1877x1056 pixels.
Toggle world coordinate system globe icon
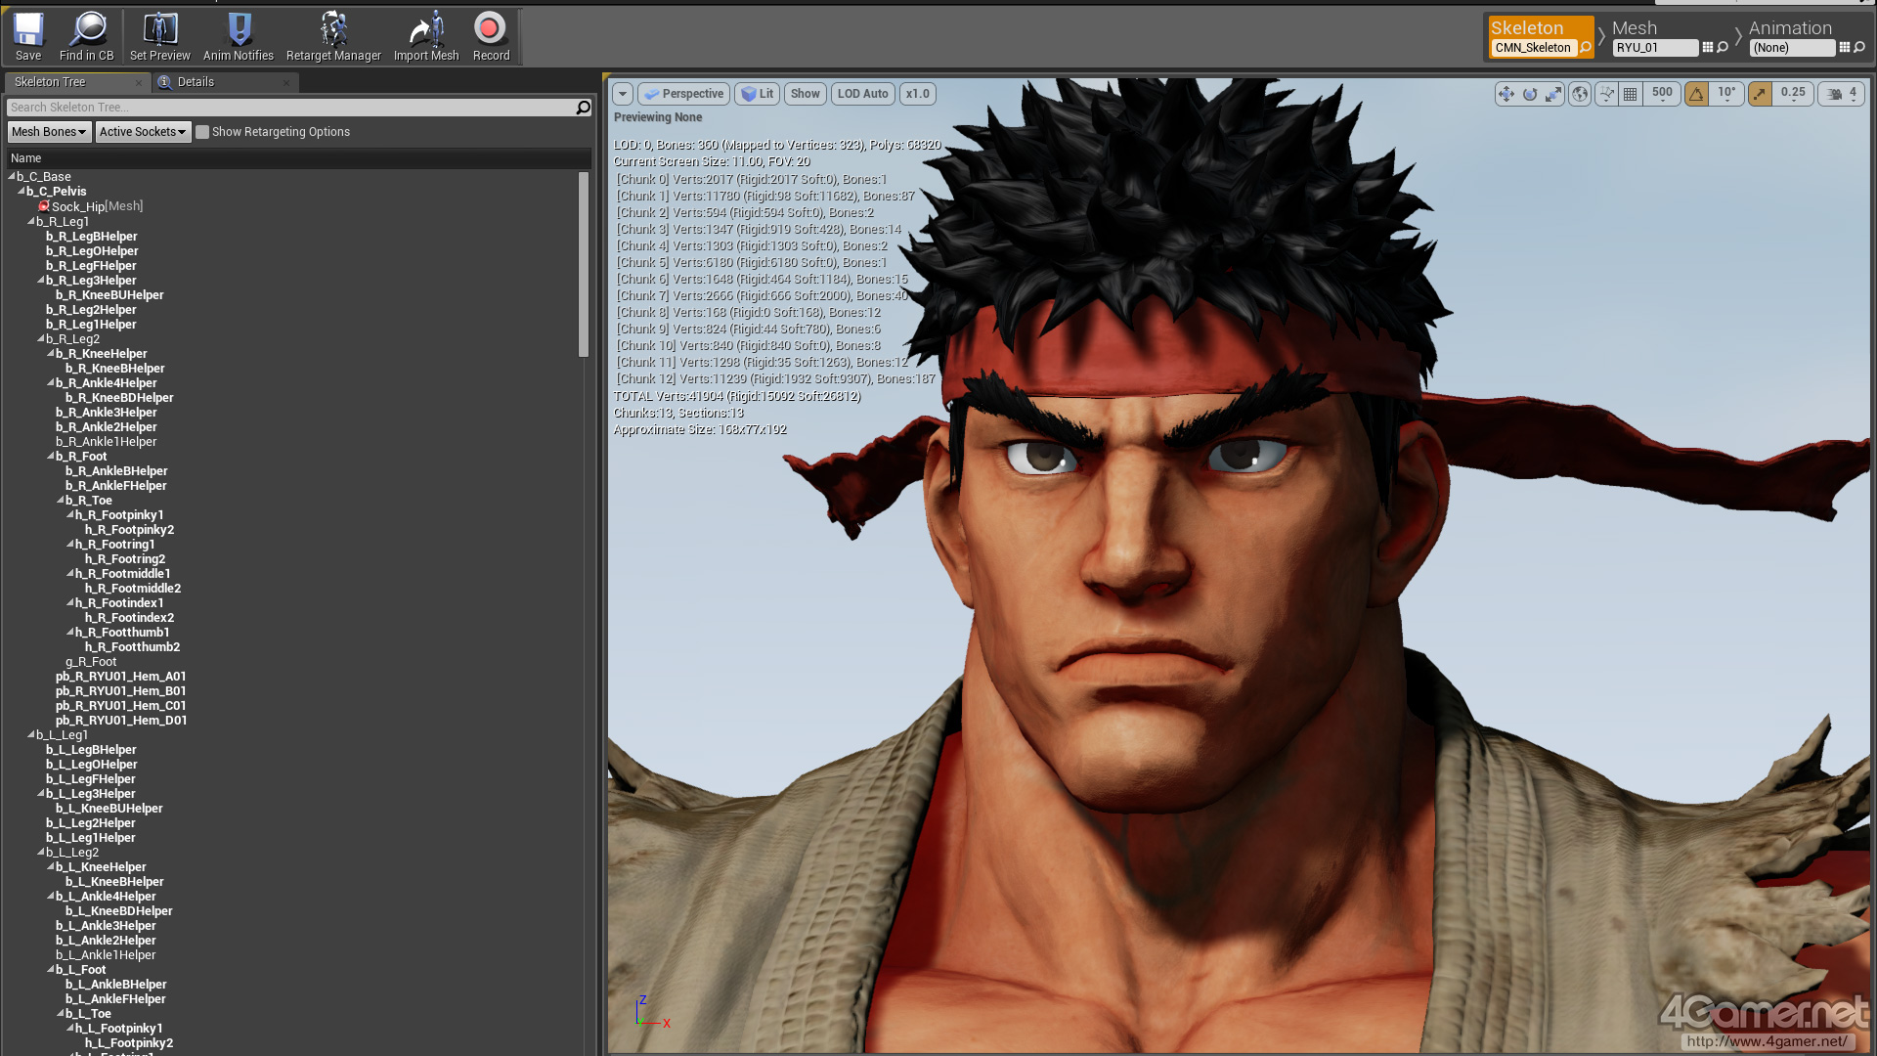pyautogui.click(x=1579, y=94)
